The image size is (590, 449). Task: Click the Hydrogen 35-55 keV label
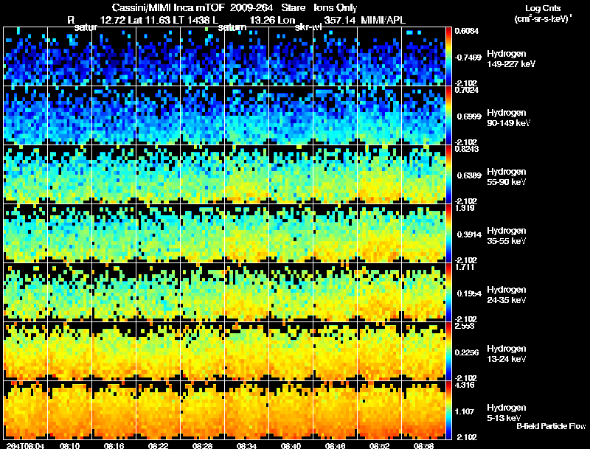coord(506,236)
